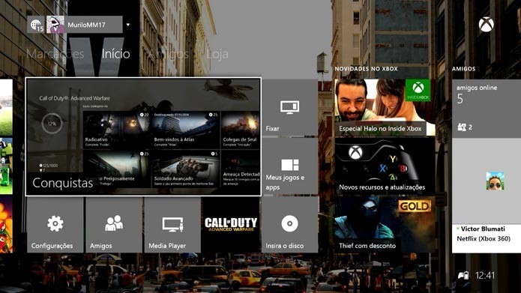
Task: Click the Fixar snap screen icon
Action: tap(290, 107)
